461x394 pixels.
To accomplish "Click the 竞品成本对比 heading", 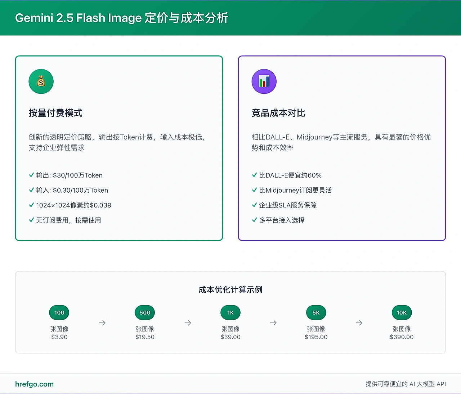I will [x=278, y=113].
